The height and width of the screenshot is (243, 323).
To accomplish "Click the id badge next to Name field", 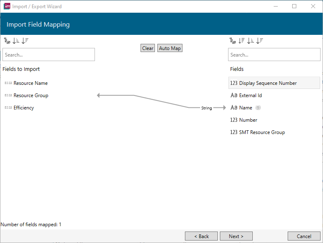I will point(258,108).
